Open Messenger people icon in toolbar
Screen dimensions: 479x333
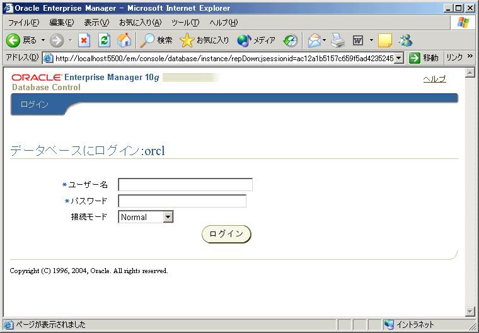[406, 40]
